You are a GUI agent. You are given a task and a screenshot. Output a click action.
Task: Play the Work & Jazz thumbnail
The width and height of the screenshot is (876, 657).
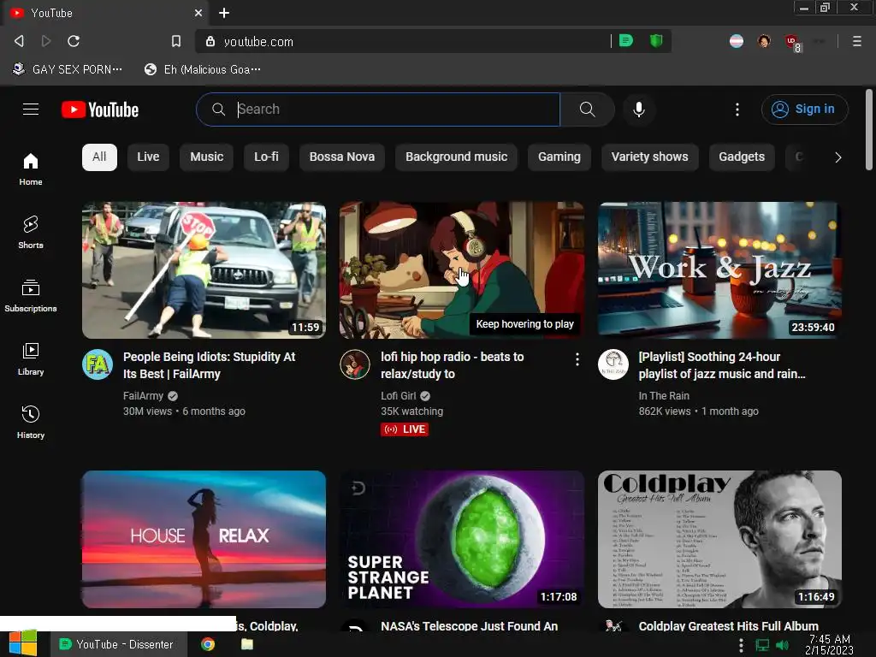click(719, 270)
